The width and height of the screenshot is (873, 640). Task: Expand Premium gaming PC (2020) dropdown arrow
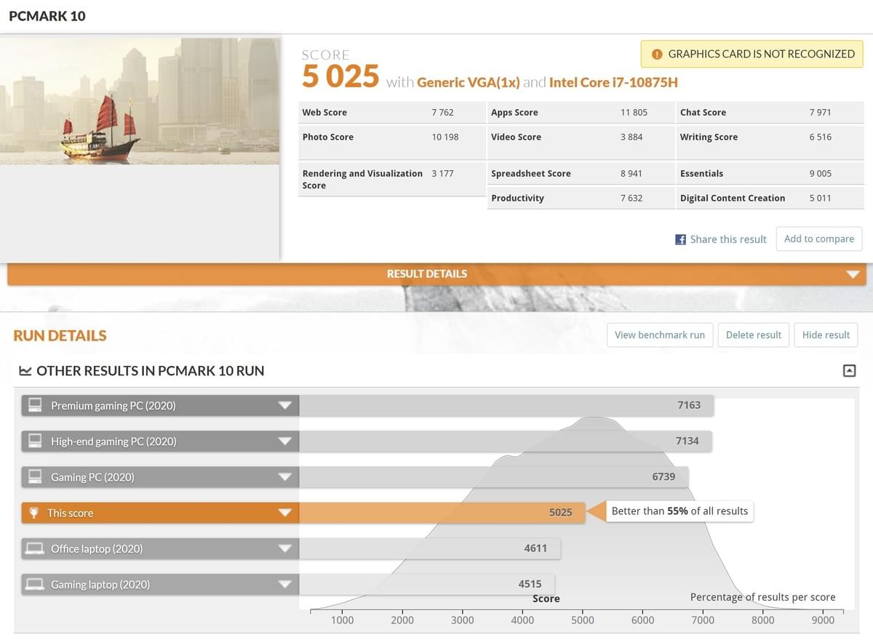[284, 406]
